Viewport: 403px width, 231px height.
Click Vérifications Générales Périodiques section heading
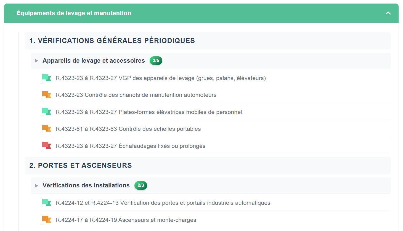click(x=112, y=41)
